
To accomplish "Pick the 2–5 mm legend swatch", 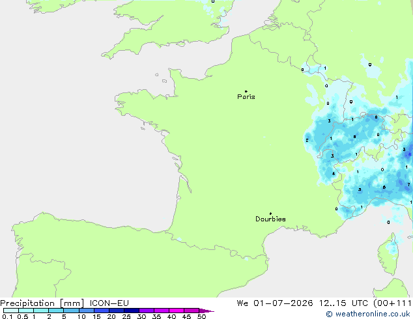I will (56, 311).
